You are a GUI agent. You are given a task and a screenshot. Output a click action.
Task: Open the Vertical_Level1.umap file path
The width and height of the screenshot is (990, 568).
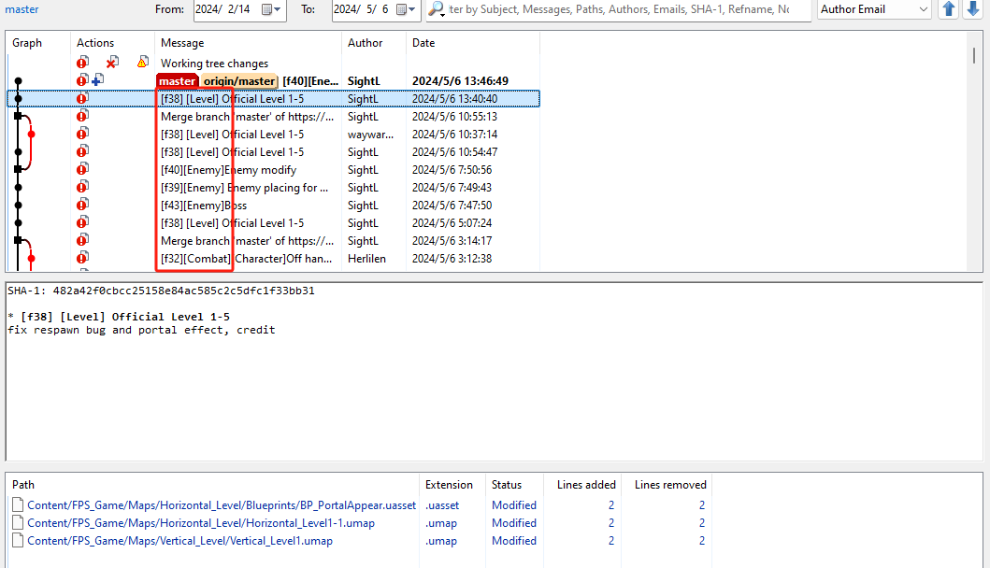coord(179,540)
